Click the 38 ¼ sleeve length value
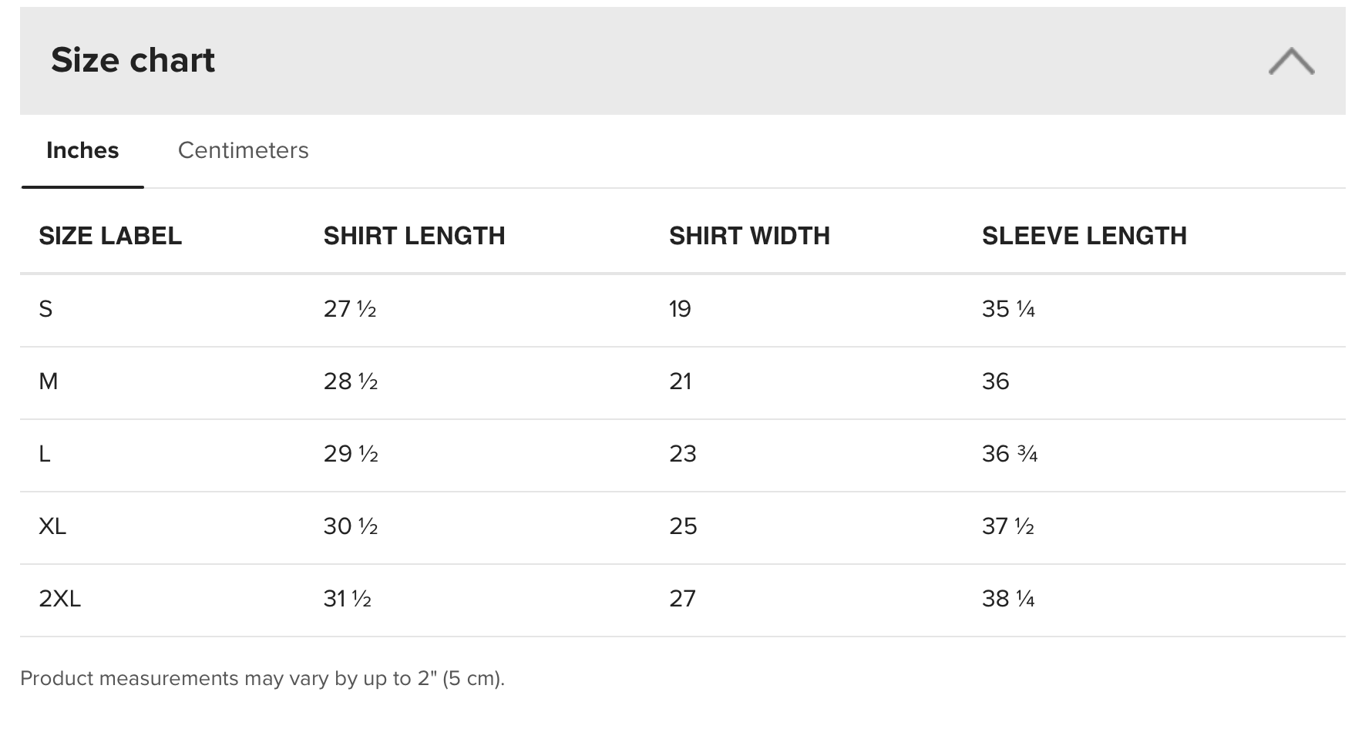 point(1008,599)
